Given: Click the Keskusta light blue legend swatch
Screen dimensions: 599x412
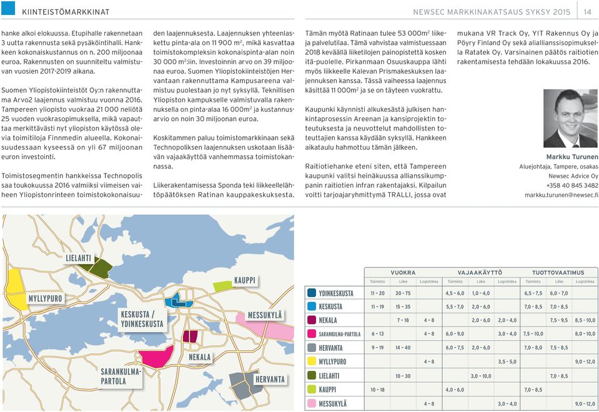Looking at the screenshot, I should pos(312,307).
